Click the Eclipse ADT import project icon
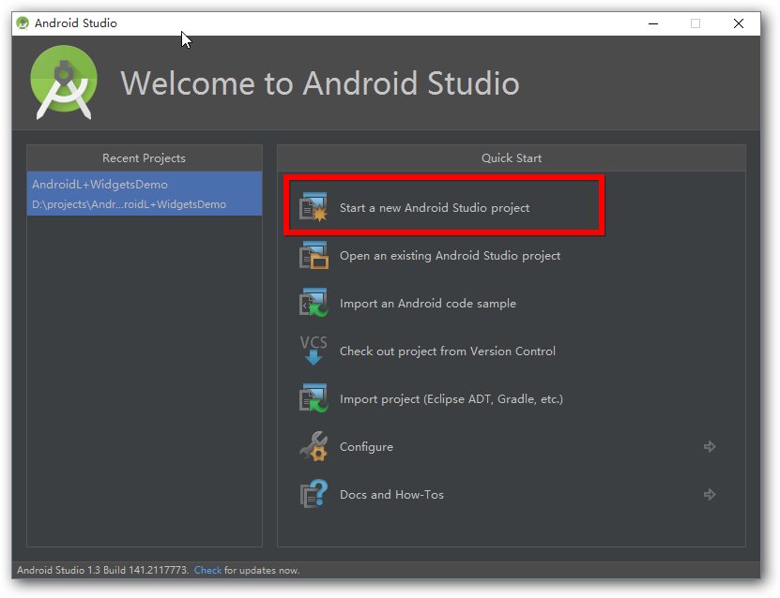780x598 pixels. [x=314, y=398]
